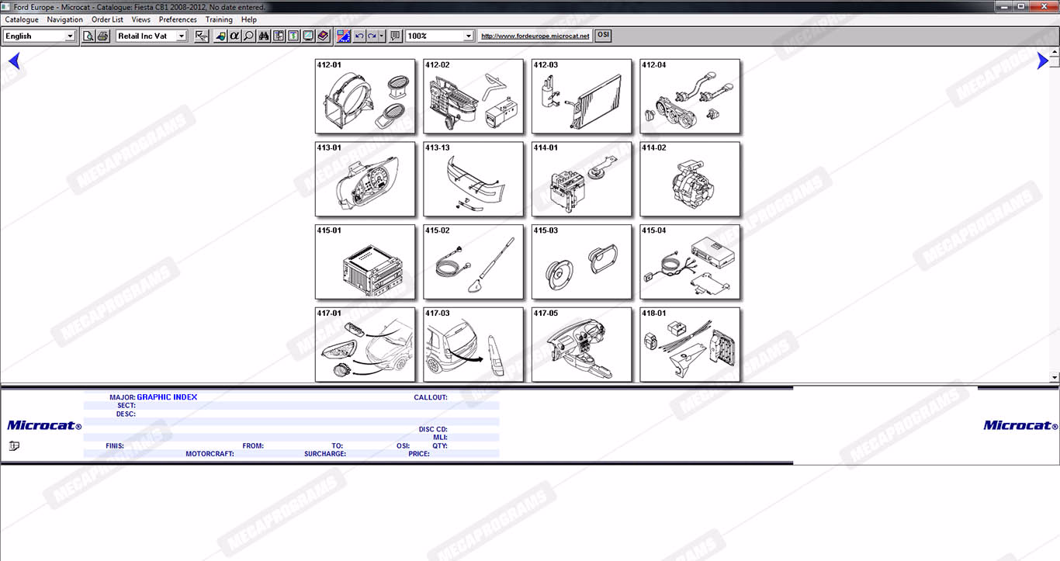Go to previous page with left blue arrow
This screenshot has height=561, width=1060.
(x=13, y=61)
